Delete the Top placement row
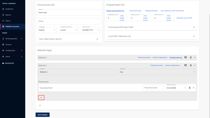The width and height of the screenshot is (210, 118). click(x=190, y=88)
